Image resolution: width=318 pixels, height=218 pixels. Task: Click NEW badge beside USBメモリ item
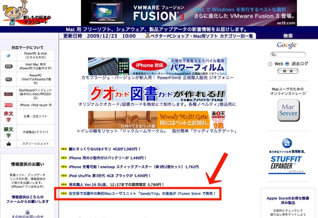tap(64, 149)
